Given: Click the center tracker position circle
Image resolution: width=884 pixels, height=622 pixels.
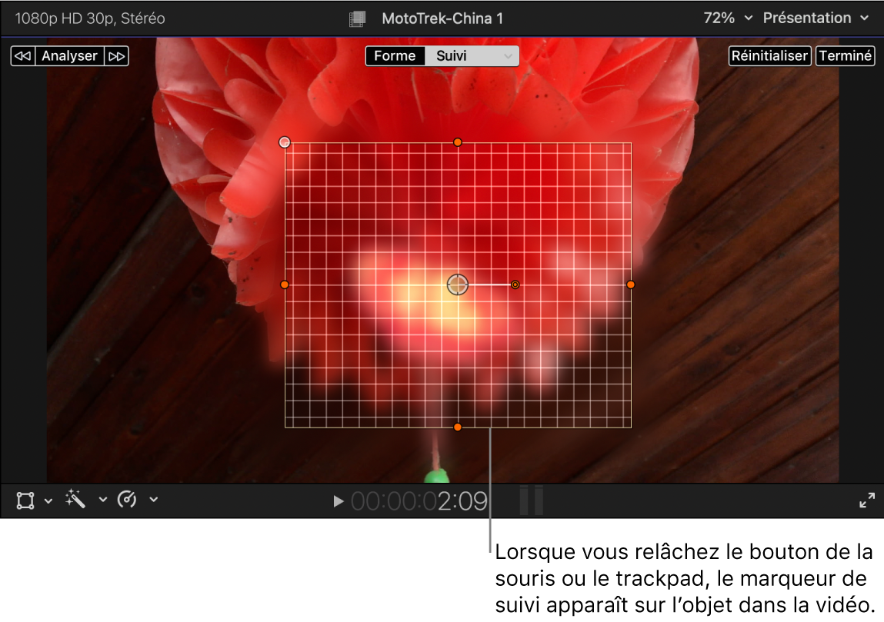Looking at the screenshot, I should point(458,285).
